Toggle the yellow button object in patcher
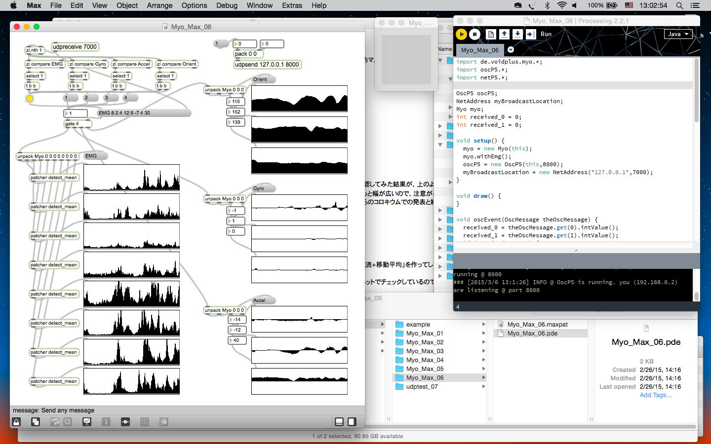The image size is (711, 444). [x=30, y=99]
